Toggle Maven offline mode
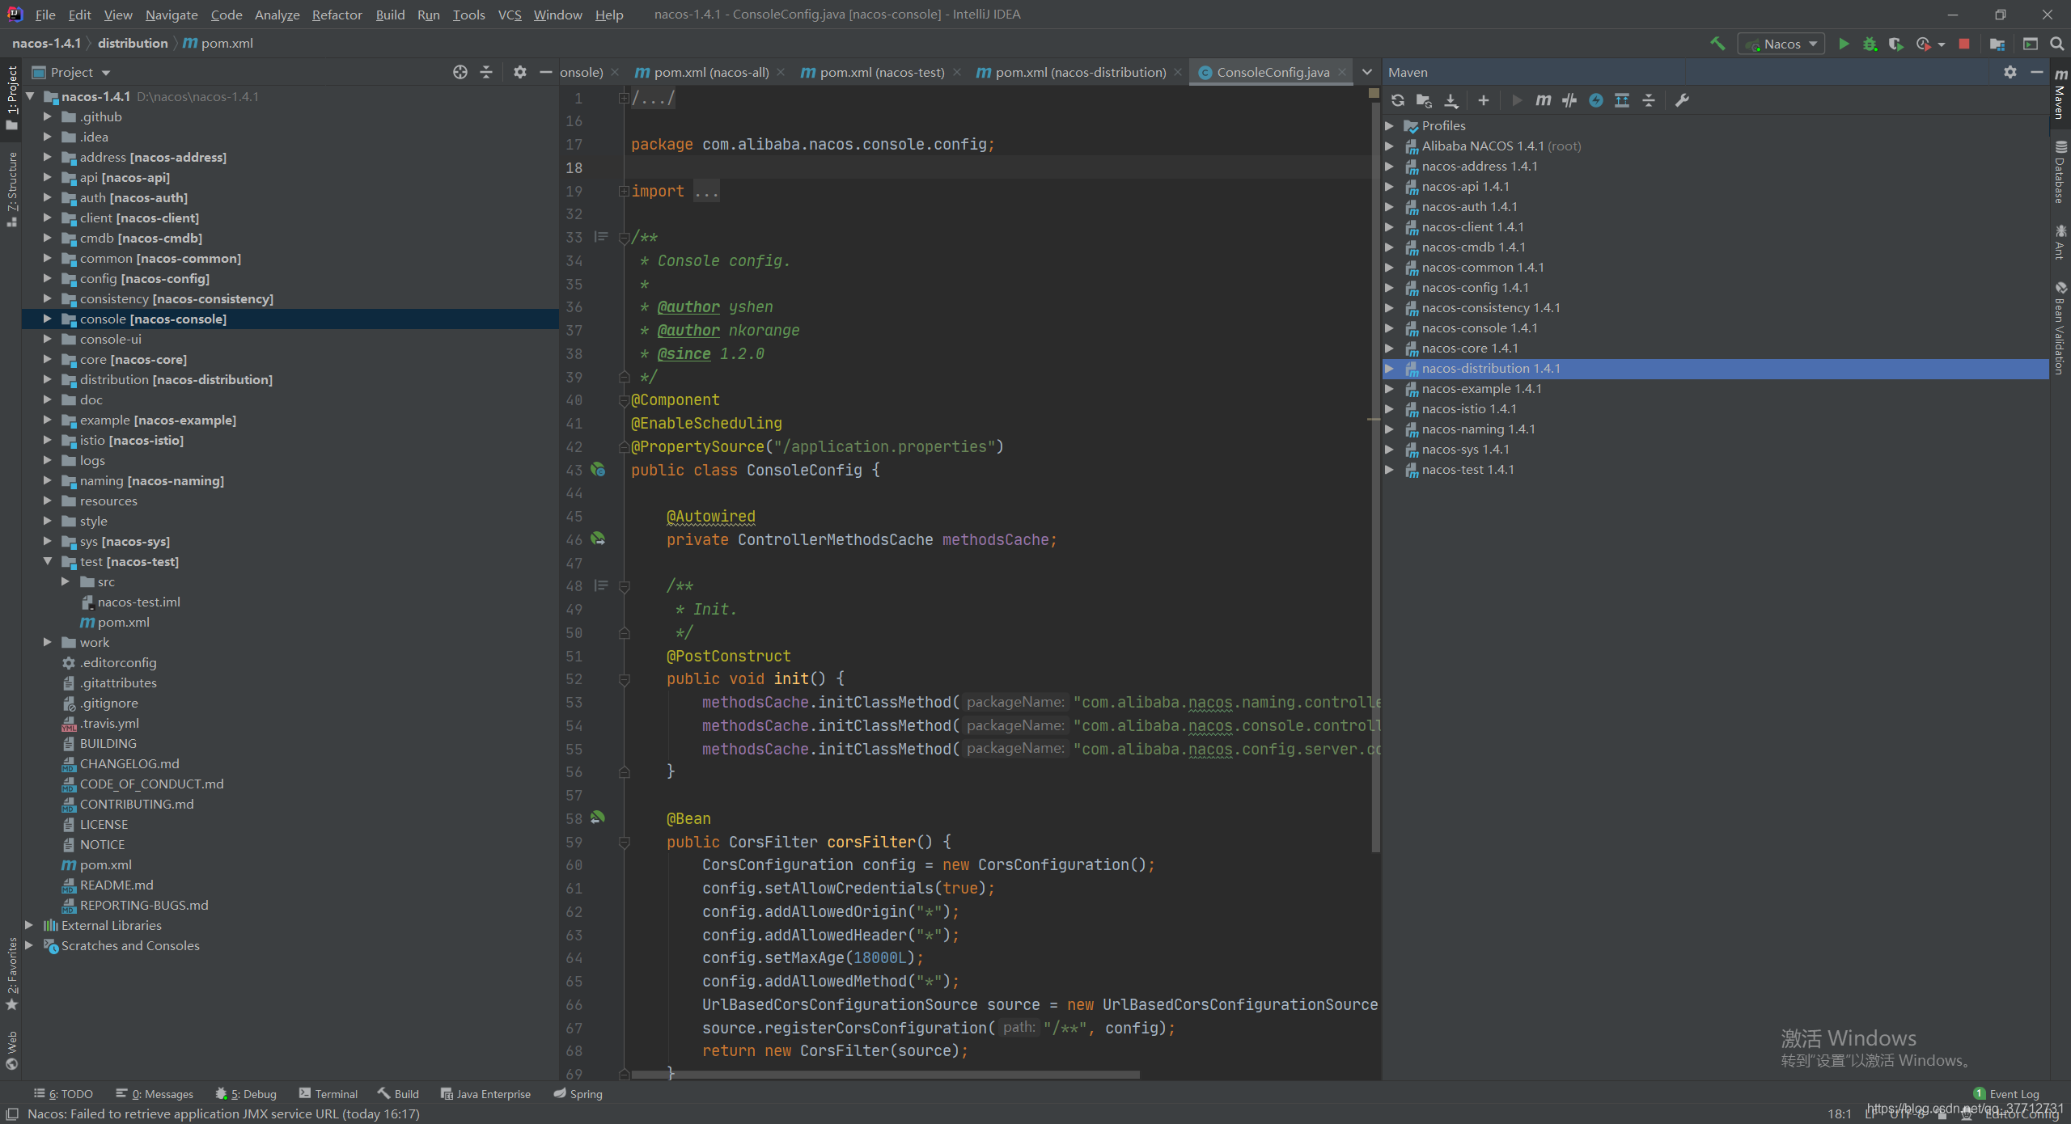The image size is (2071, 1124). pos(1569,100)
